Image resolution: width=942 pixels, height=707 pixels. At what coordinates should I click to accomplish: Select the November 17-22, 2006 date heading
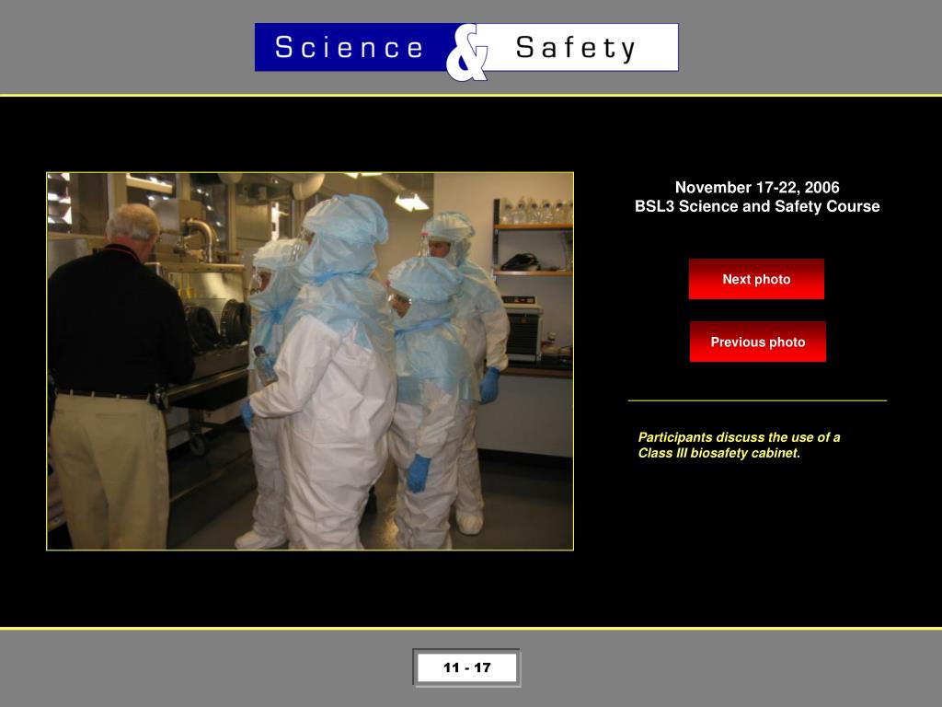pyautogui.click(x=757, y=187)
